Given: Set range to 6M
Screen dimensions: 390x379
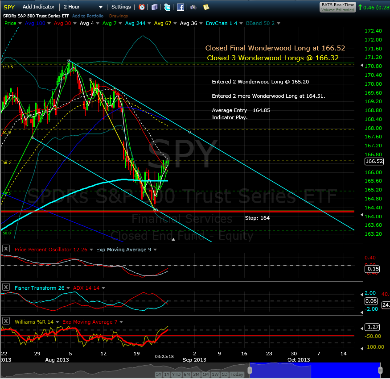Looking at the screenshot, I should 187,374.
